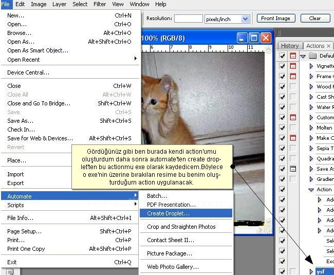The image size is (334, 275).
Task: Click the Clear button
Action: (315, 19)
